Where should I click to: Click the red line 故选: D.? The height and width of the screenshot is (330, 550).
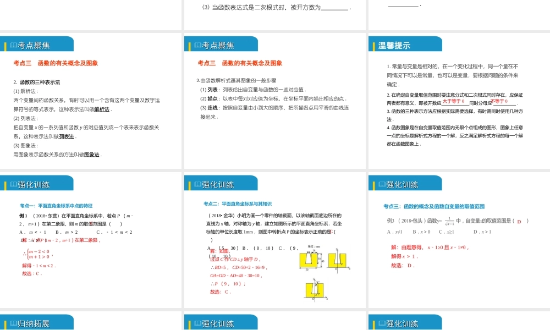(403, 266)
